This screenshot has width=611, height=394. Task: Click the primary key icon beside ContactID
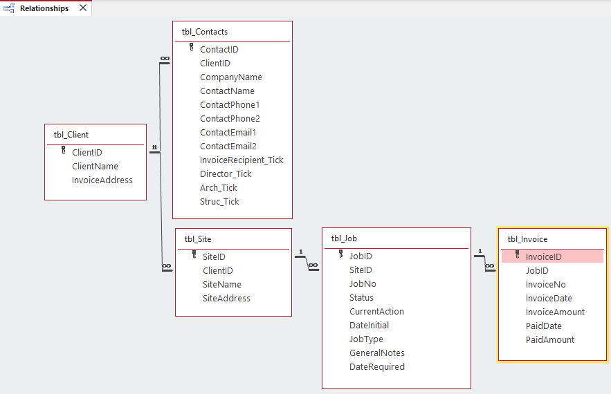191,48
